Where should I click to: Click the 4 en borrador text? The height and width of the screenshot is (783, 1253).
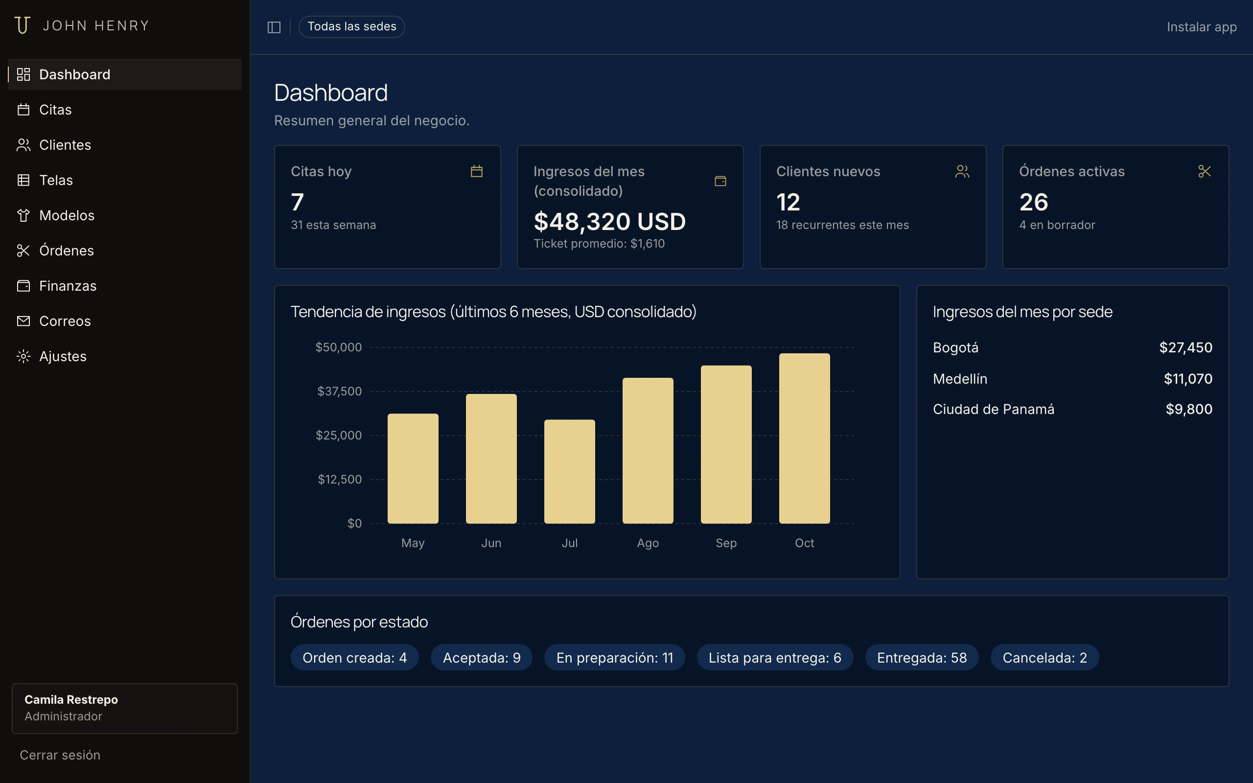[x=1057, y=225]
